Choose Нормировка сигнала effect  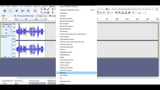(x=76, y=39)
